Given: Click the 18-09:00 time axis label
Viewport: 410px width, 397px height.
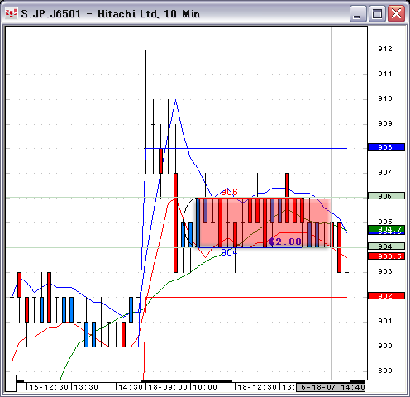Looking at the screenshot, I should click(168, 387).
